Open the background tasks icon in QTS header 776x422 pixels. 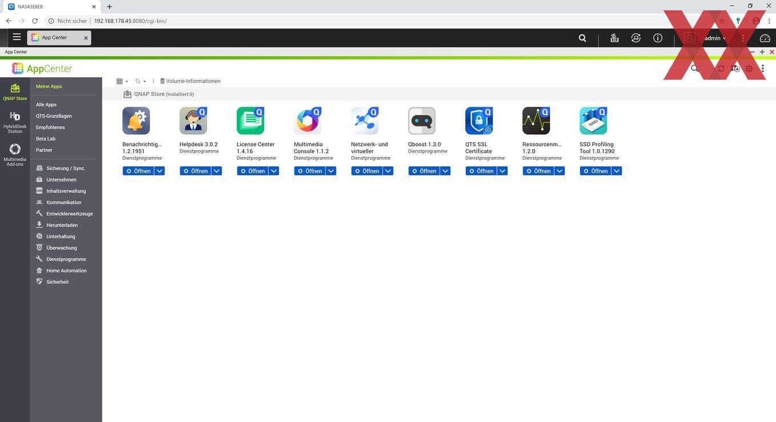[x=615, y=38]
